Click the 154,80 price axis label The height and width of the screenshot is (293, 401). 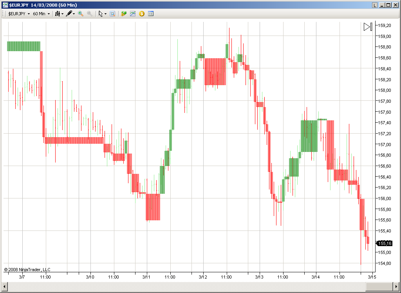385,263
